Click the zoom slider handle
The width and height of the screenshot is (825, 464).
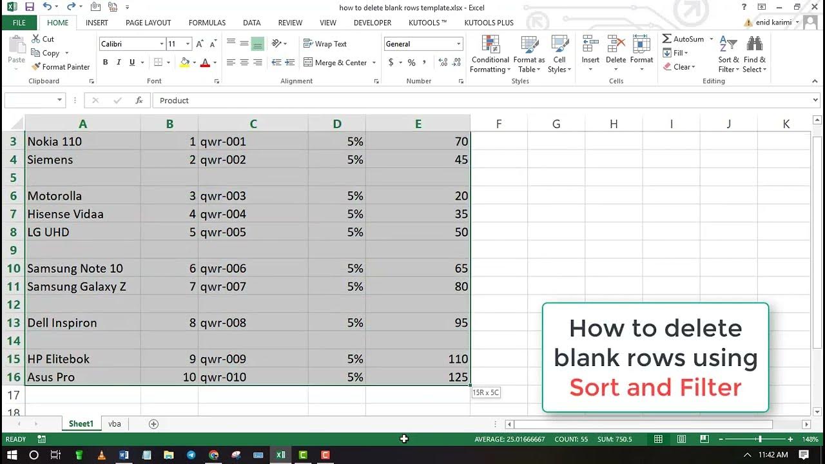pos(760,440)
